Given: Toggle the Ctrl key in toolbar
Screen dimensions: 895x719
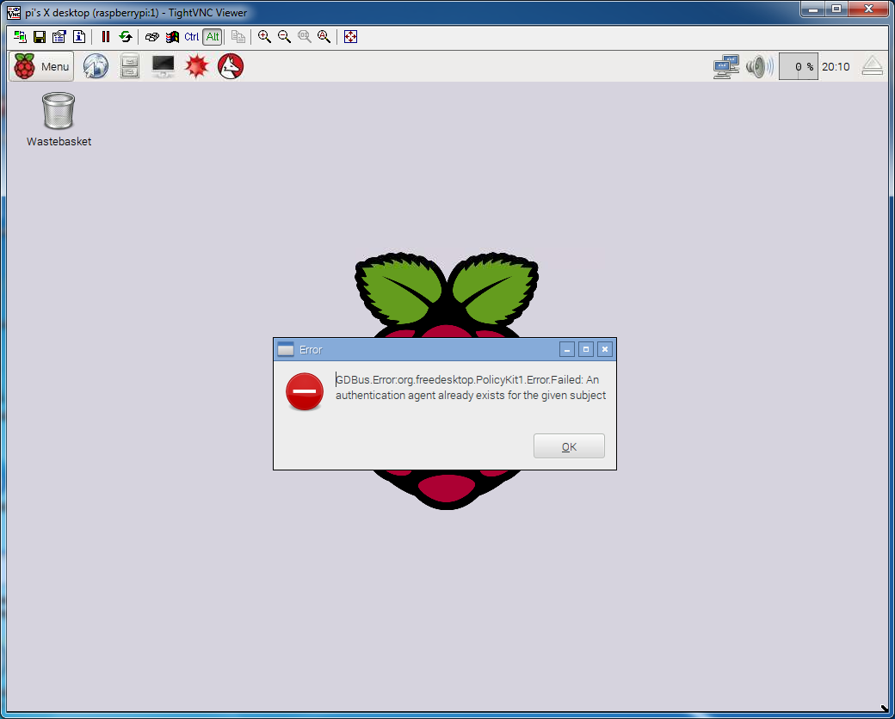Looking at the screenshot, I should click(x=192, y=37).
